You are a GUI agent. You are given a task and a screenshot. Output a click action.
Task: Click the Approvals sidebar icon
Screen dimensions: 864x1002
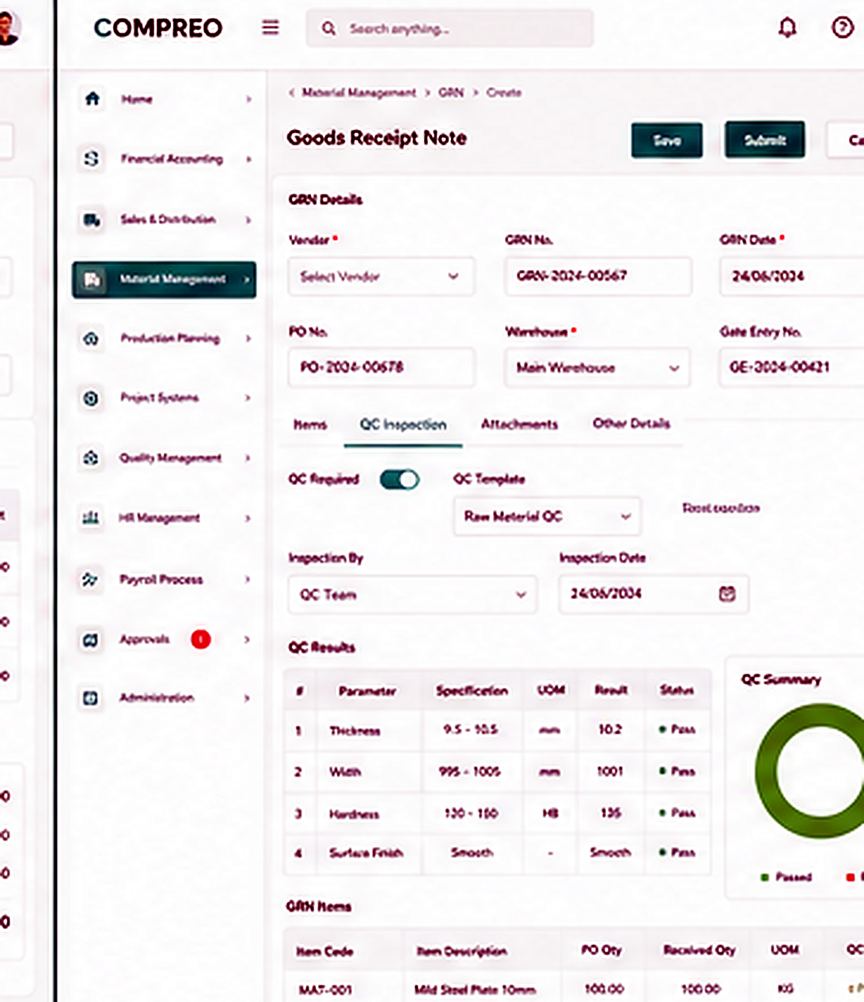90,640
